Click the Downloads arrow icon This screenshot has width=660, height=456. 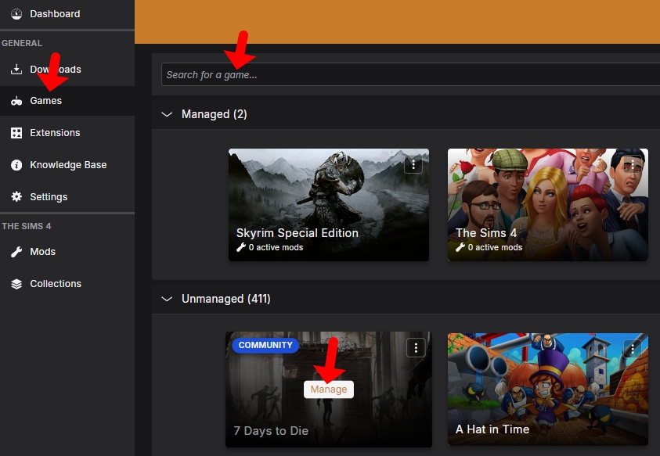coord(16,70)
